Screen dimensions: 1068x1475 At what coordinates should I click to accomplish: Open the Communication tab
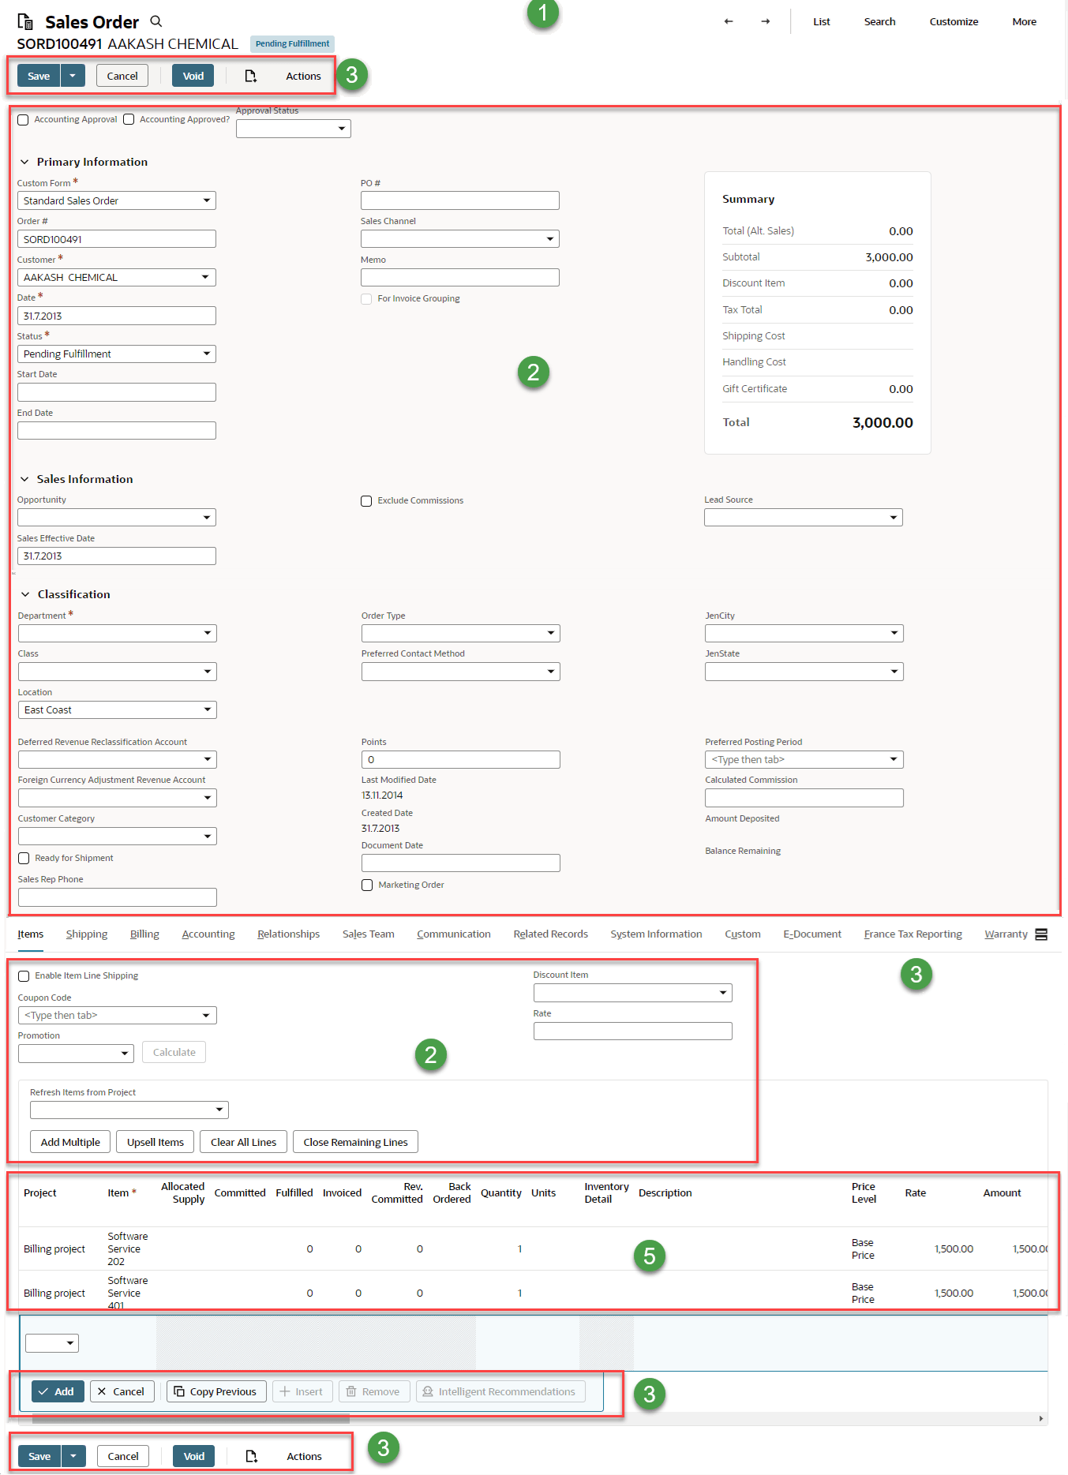click(454, 934)
